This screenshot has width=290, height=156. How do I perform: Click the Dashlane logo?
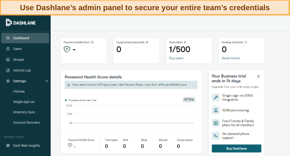[x=21, y=22]
